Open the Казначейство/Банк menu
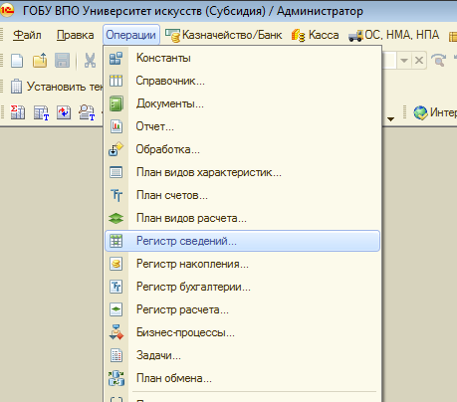The image size is (457, 402). tap(224, 35)
